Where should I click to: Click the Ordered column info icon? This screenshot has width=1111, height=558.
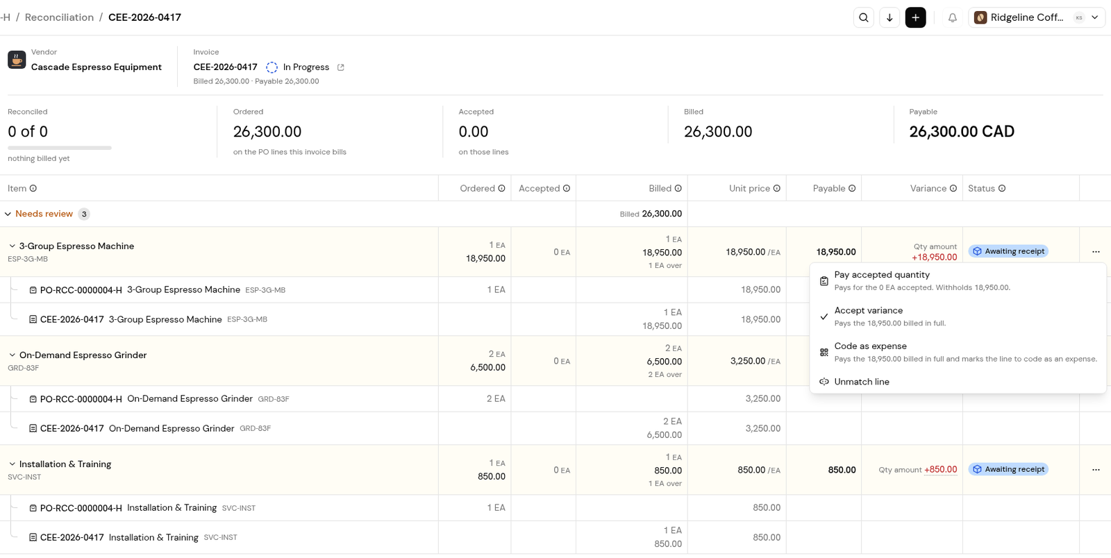tap(501, 188)
